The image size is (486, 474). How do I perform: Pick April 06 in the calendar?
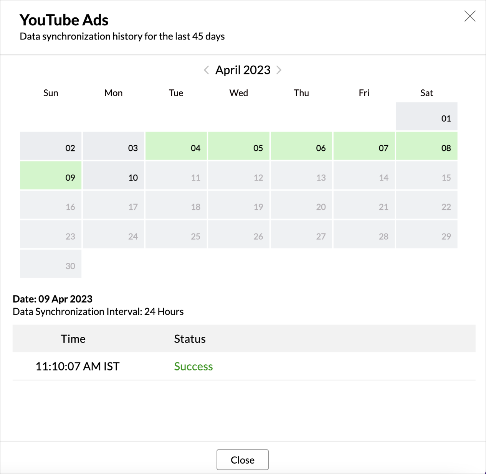(301, 146)
